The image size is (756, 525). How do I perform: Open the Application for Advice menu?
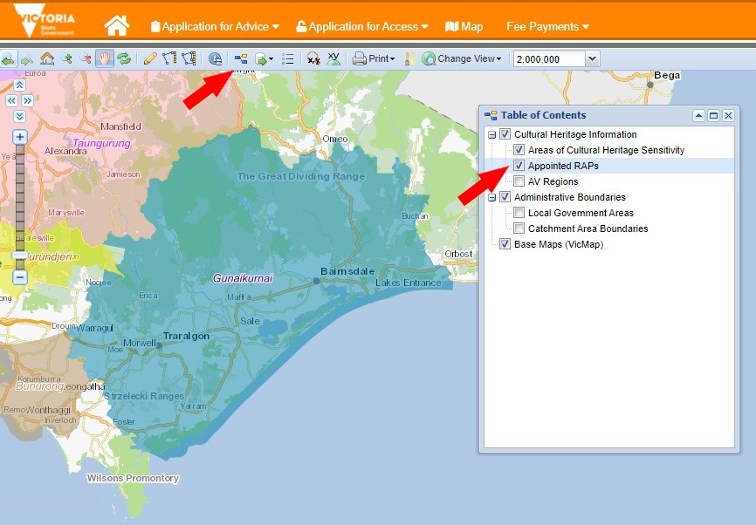coord(215,26)
